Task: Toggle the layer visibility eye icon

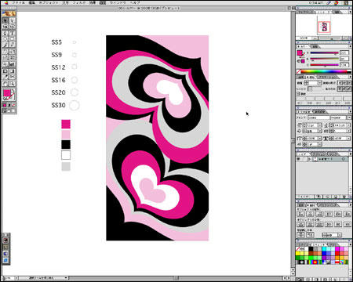Action: click(x=299, y=159)
